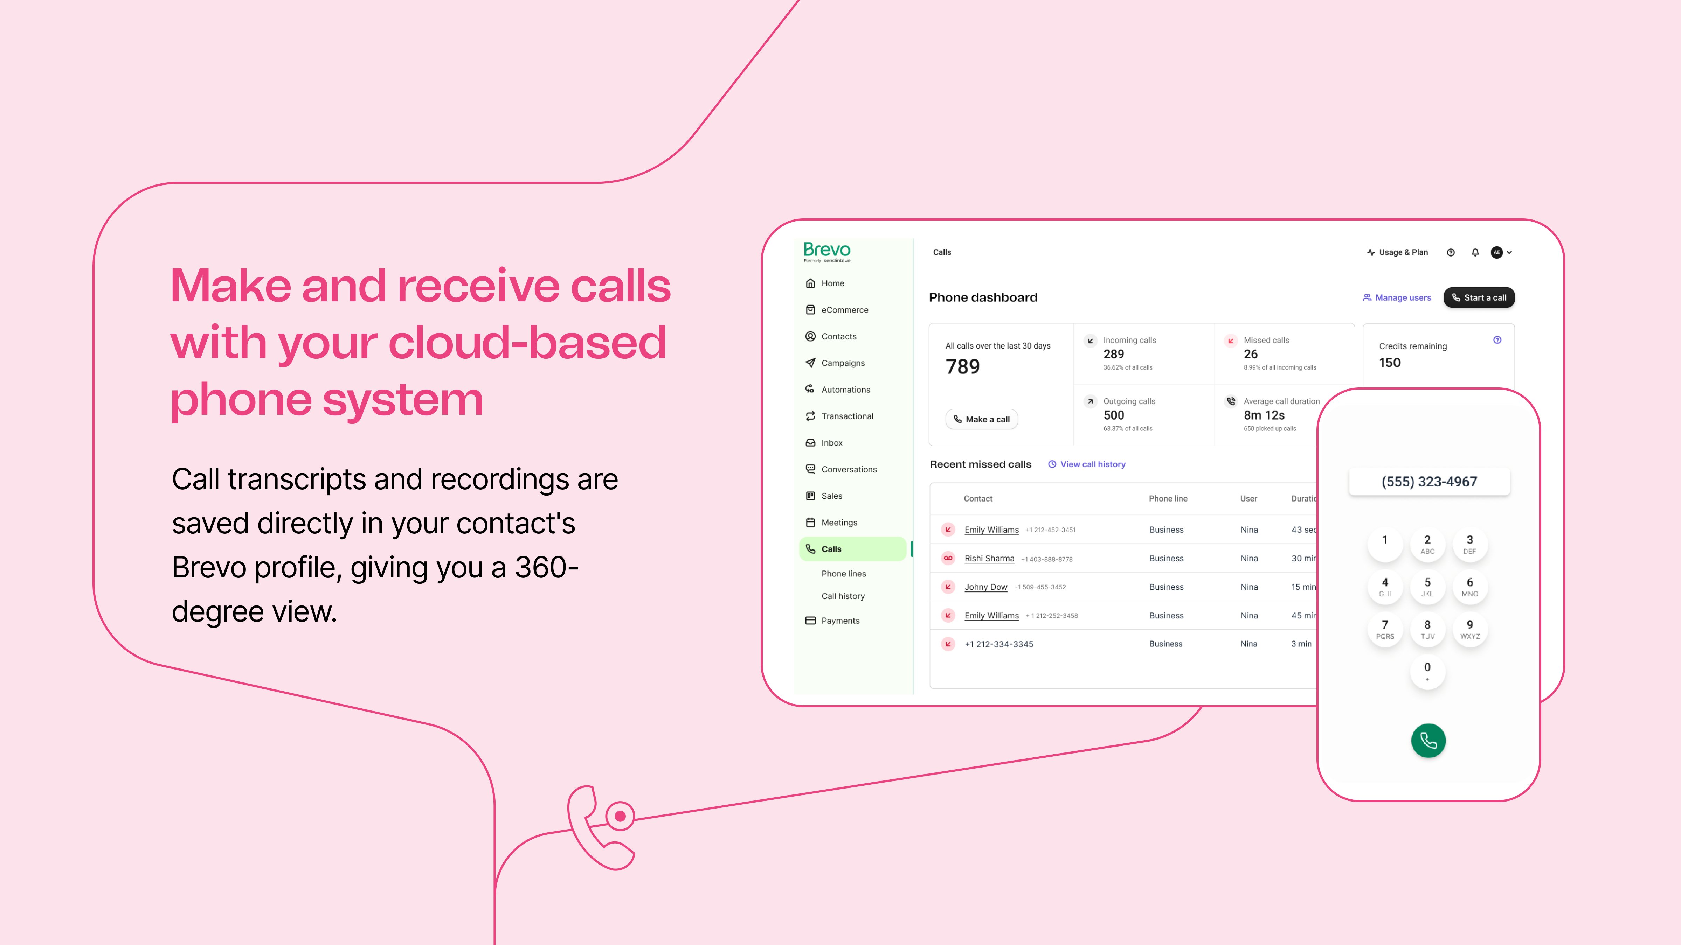
Task: Click the Manage users link
Action: point(1397,297)
